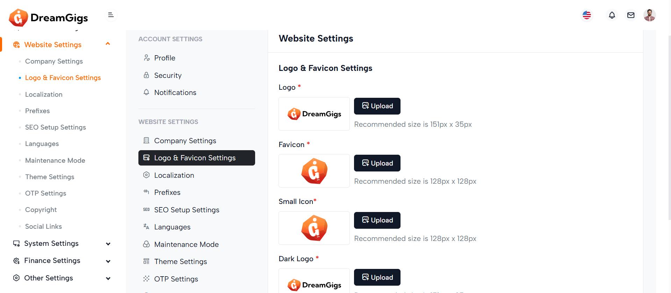Image resolution: width=671 pixels, height=293 pixels.
Task: Expand the Finance Settings section
Action: (x=108, y=261)
